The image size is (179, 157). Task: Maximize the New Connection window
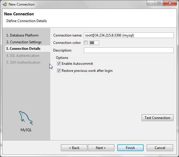pyautogui.click(x=159, y=3)
